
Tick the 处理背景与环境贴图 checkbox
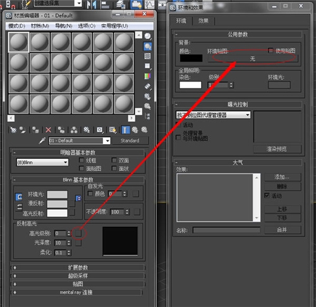click(178, 137)
